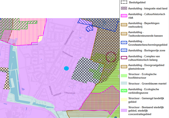This screenshot has height=118, width=169.
Task: Click the Bestaand stedelijk gebied purple swatch
Action: [x=124, y=110]
